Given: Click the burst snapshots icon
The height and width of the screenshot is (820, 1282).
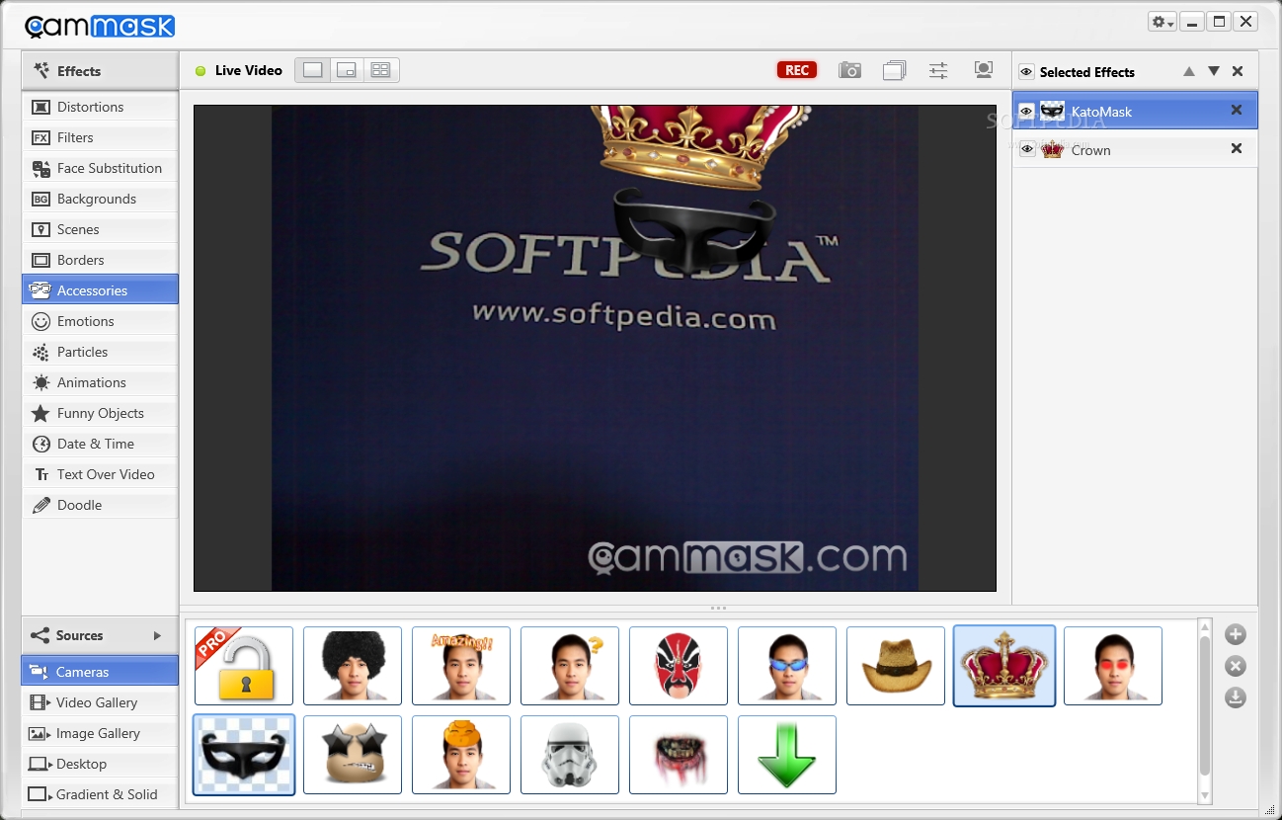Looking at the screenshot, I should tap(895, 70).
